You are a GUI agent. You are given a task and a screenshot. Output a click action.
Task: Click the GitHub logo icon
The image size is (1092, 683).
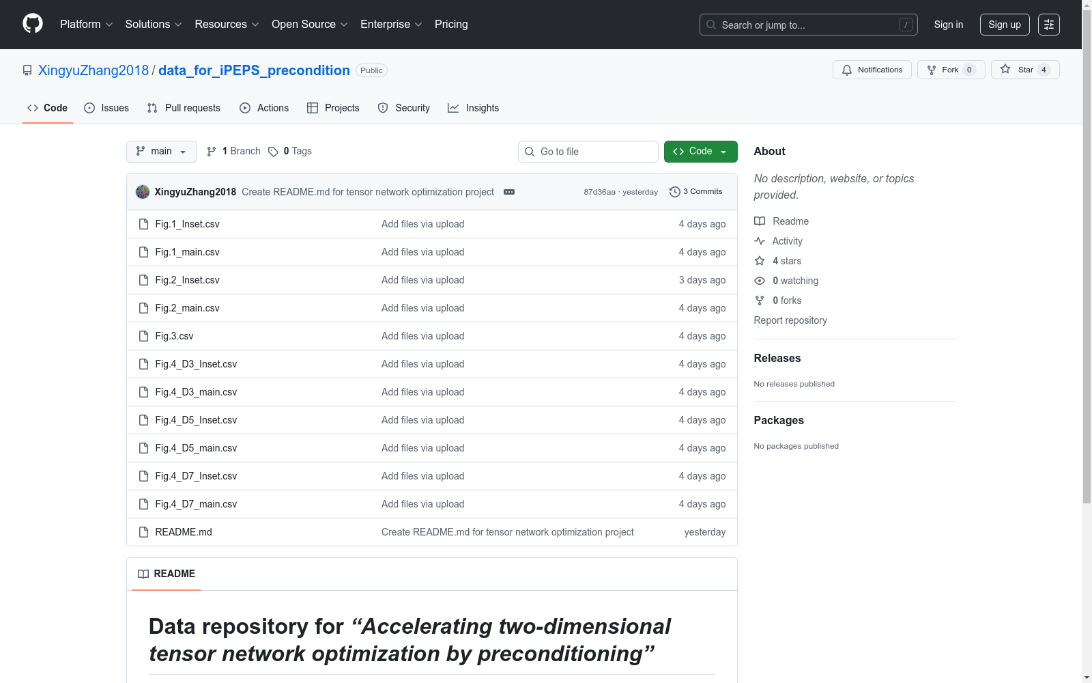tap(33, 24)
